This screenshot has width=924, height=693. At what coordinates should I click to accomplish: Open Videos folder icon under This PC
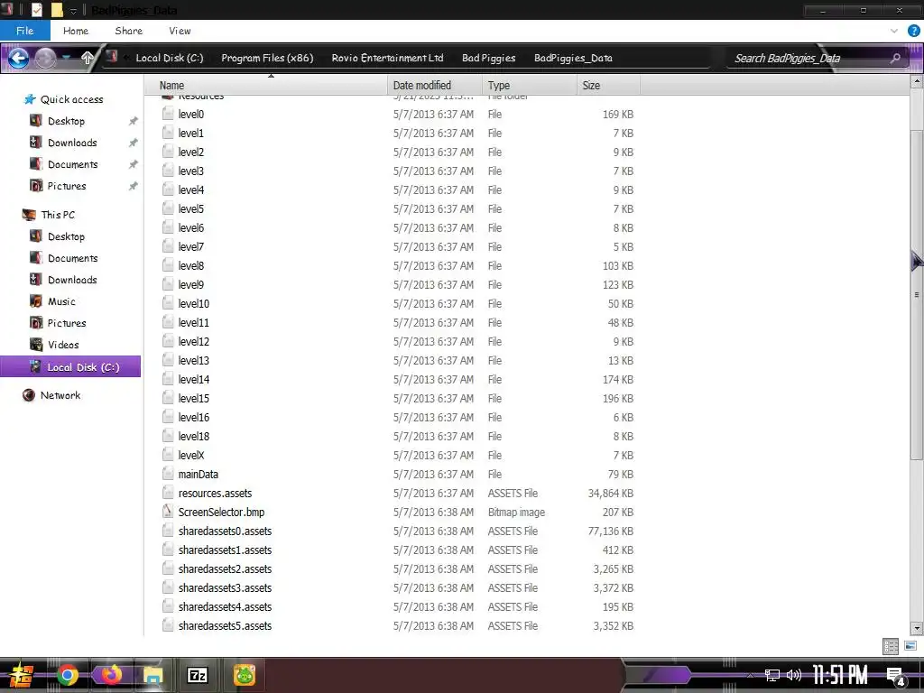(x=36, y=345)
